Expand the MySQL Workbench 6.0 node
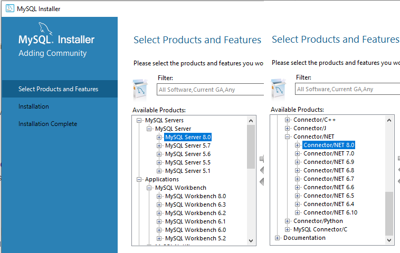The height and width of the screenshot is (253, 400). 159,230
